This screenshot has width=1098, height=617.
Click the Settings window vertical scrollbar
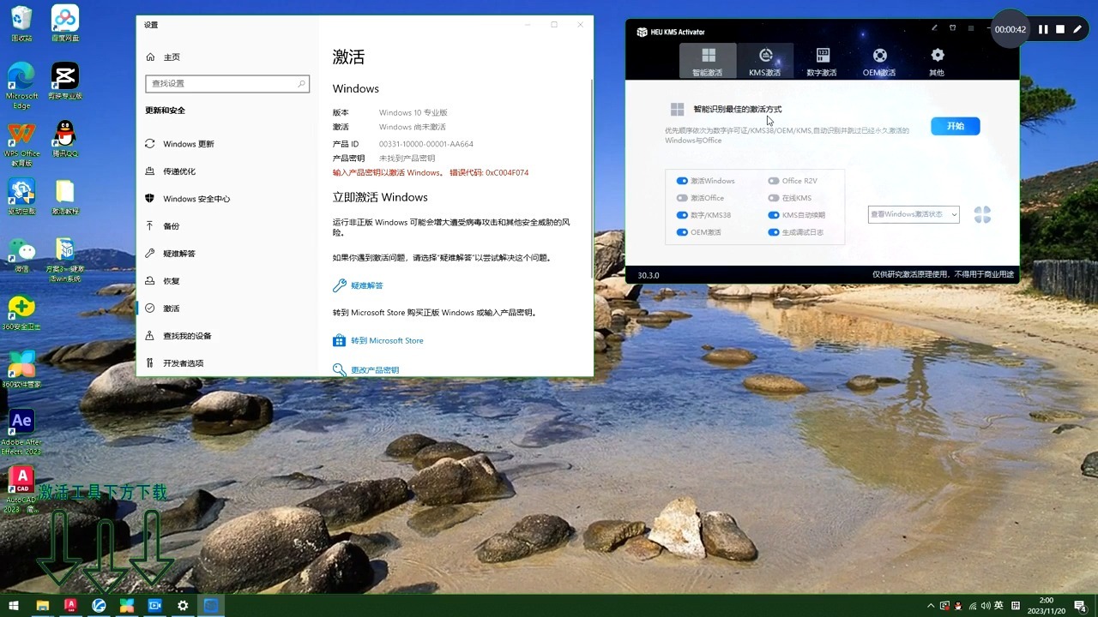591,180
